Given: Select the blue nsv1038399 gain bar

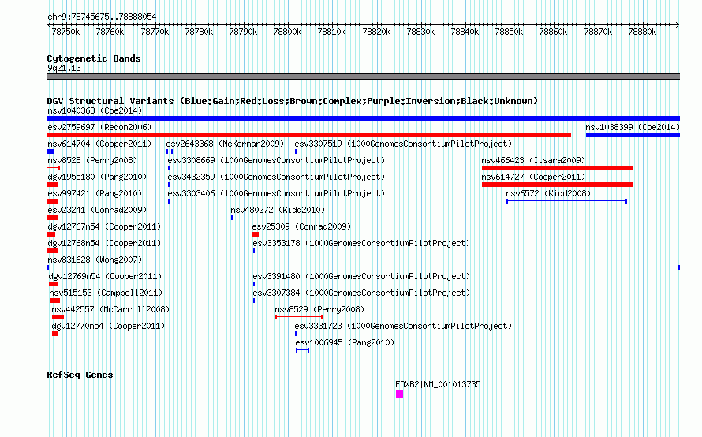Looking at the screenshot, I should (633, 135).
